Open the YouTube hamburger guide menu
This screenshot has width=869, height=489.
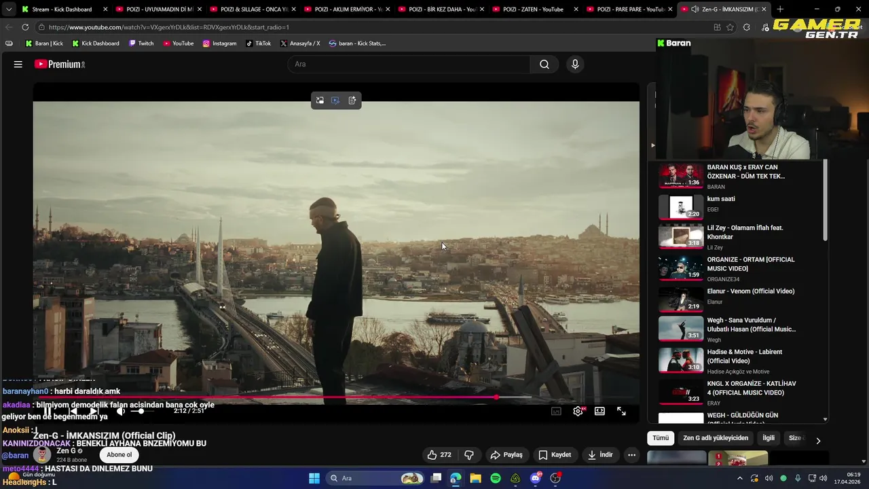pyautogui.click(x=18, y=65)
